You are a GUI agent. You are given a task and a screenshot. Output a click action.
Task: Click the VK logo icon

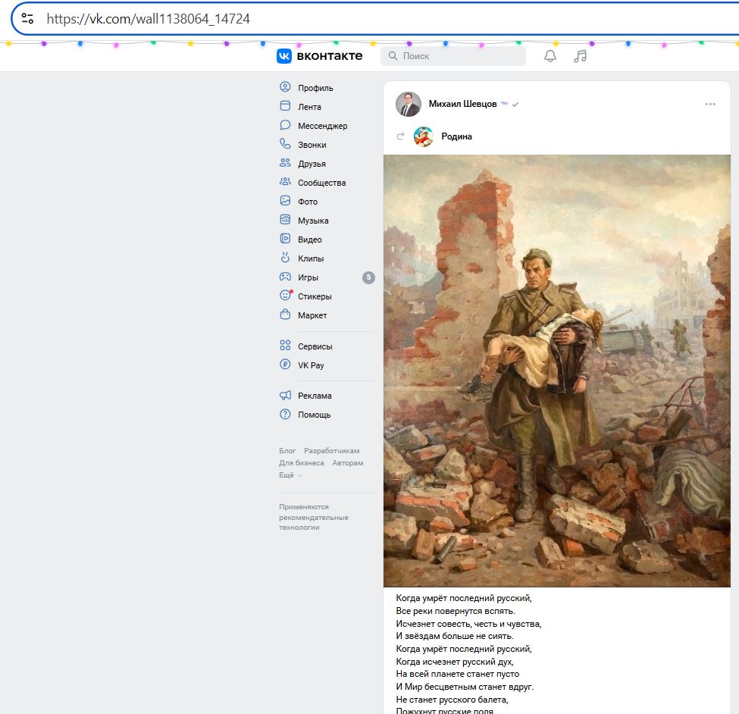(x=284, y=56)
